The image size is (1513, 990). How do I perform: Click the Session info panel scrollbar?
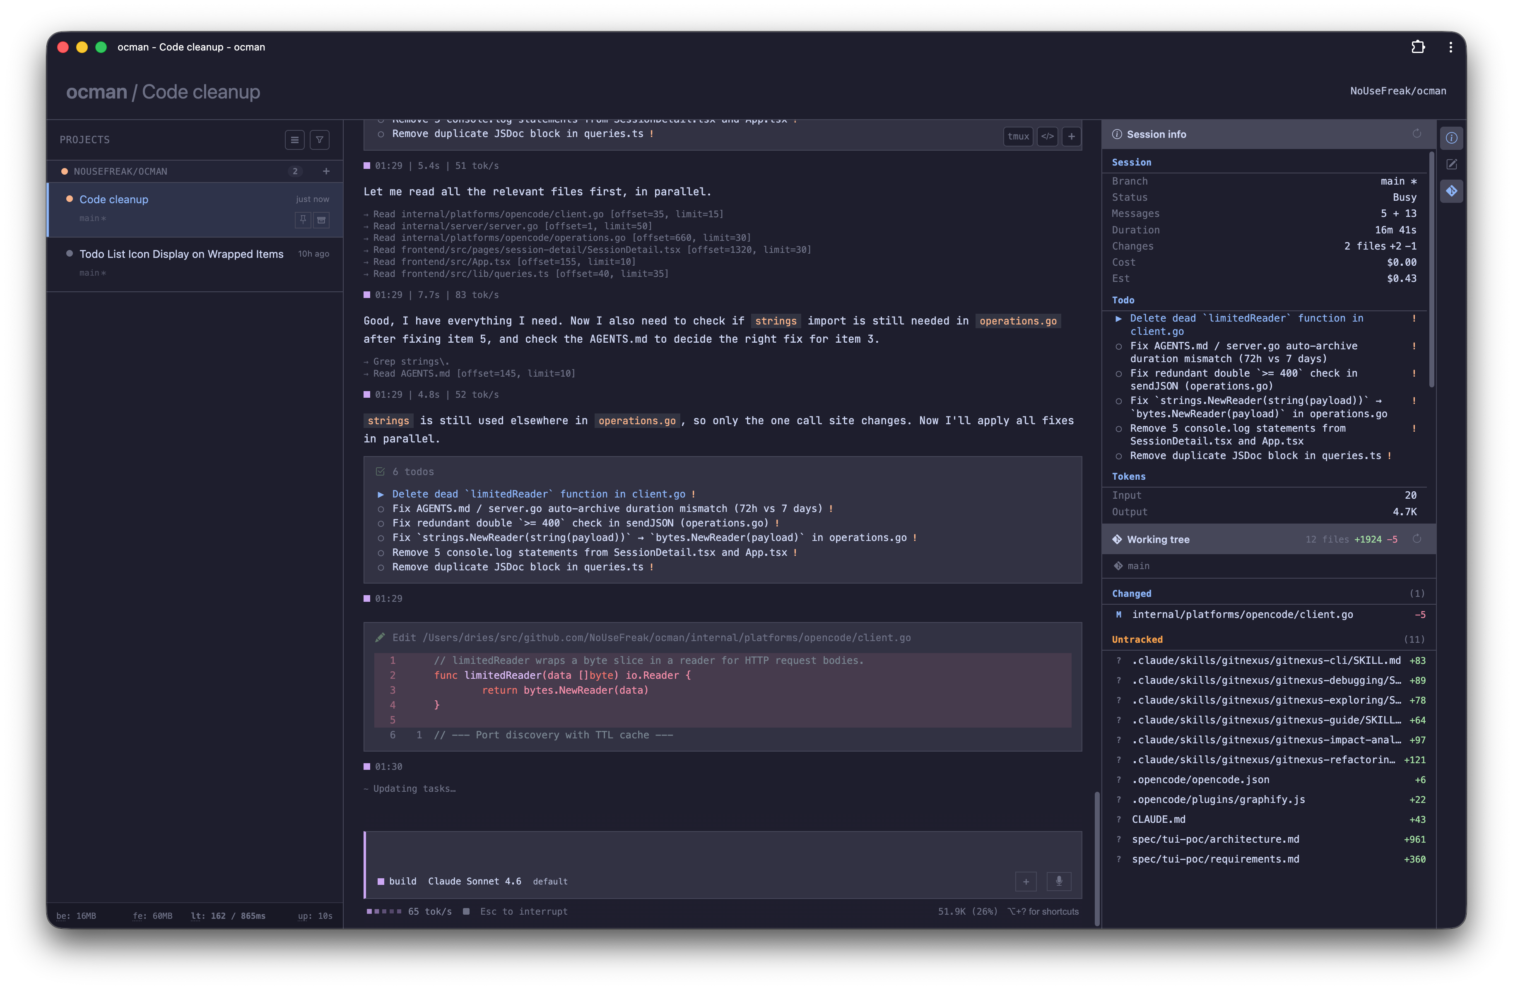click(x=1431, y=269)
